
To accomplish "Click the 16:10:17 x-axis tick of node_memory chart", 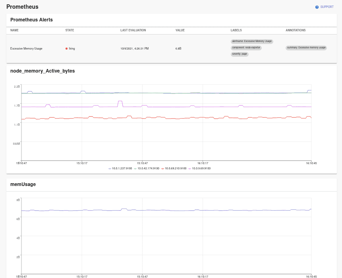I will [x=203, y=163].
